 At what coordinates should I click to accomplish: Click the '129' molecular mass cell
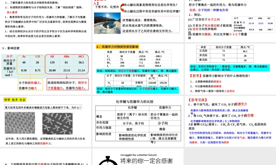[52, 62]
